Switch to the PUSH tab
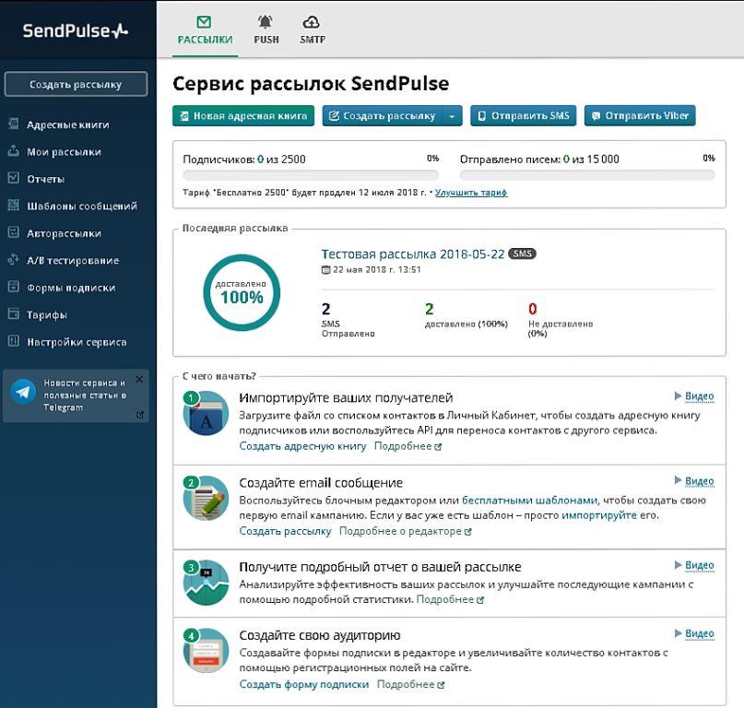 (x=266, y=29)
